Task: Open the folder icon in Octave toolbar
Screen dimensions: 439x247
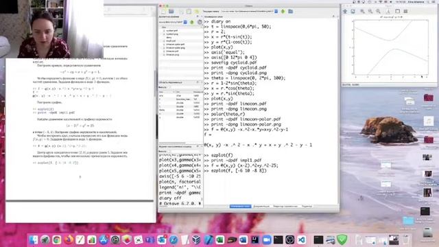Action: [171, 11]
